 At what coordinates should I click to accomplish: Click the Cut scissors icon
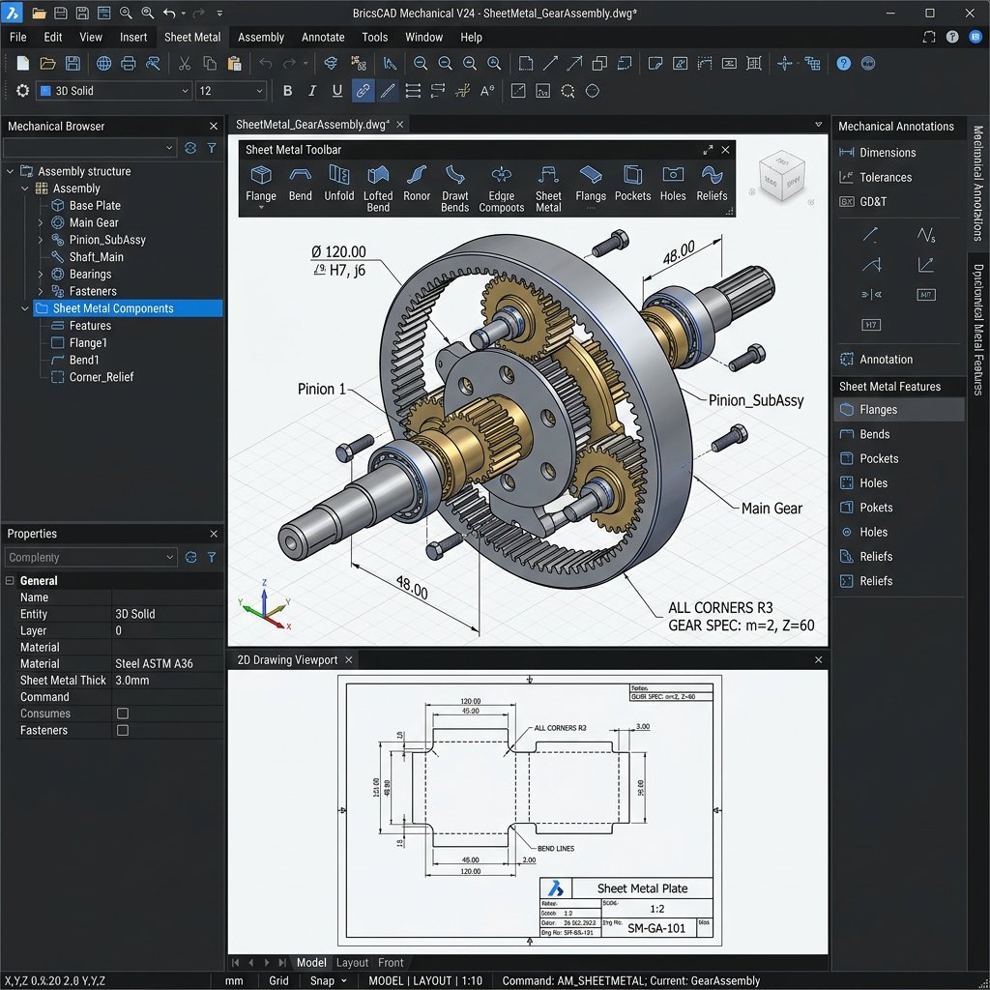[x=185, y=63]
